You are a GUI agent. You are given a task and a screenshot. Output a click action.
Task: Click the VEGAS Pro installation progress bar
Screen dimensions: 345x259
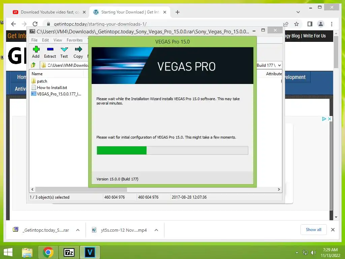tap(172, 150)
